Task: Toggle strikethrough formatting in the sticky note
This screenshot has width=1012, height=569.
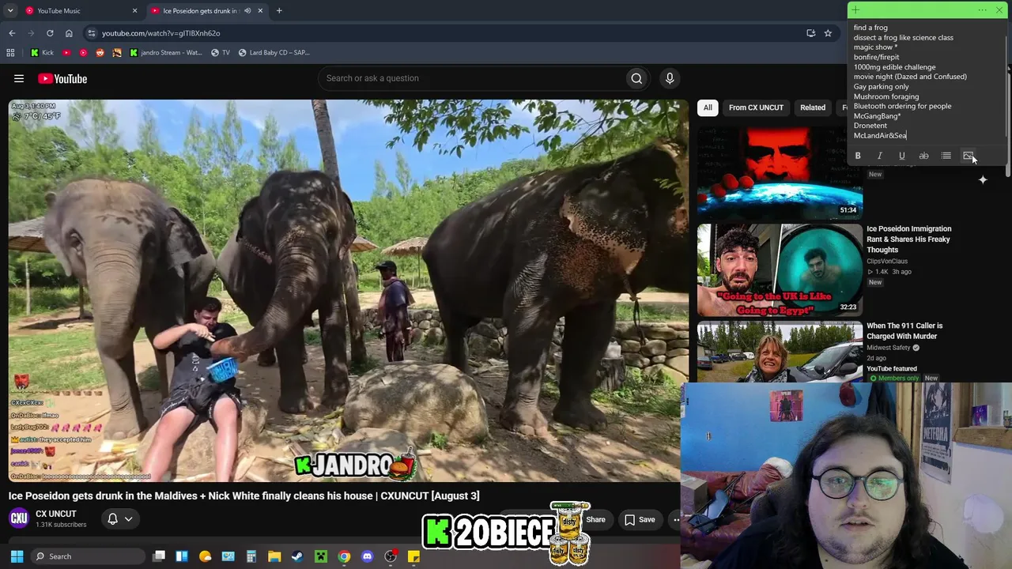Action: pos(923,156)
